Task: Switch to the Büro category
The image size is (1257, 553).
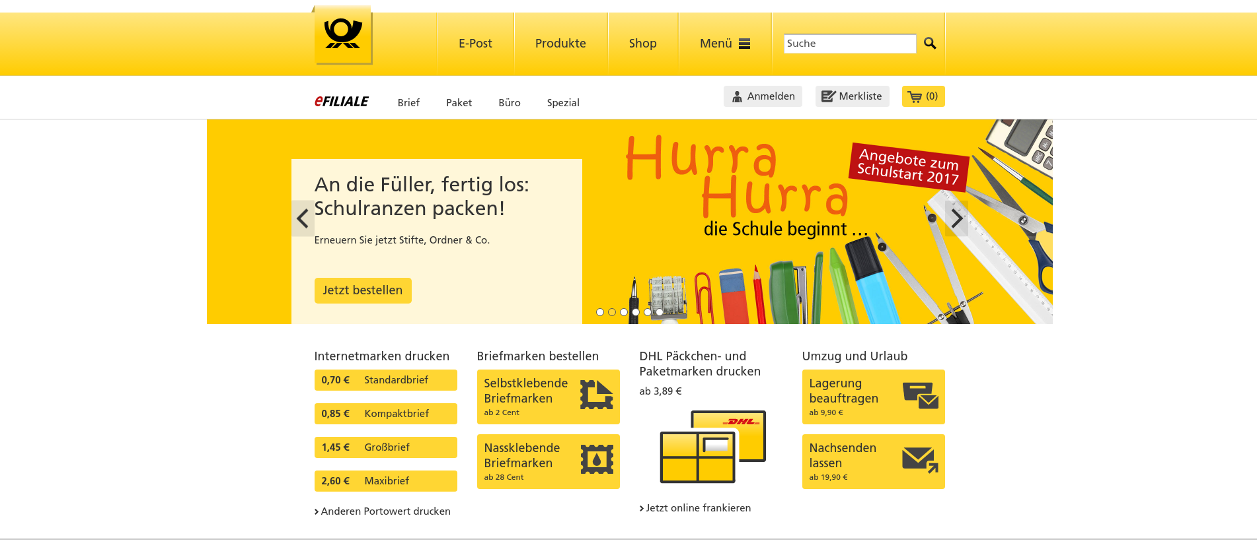Action: click(510, 103)
